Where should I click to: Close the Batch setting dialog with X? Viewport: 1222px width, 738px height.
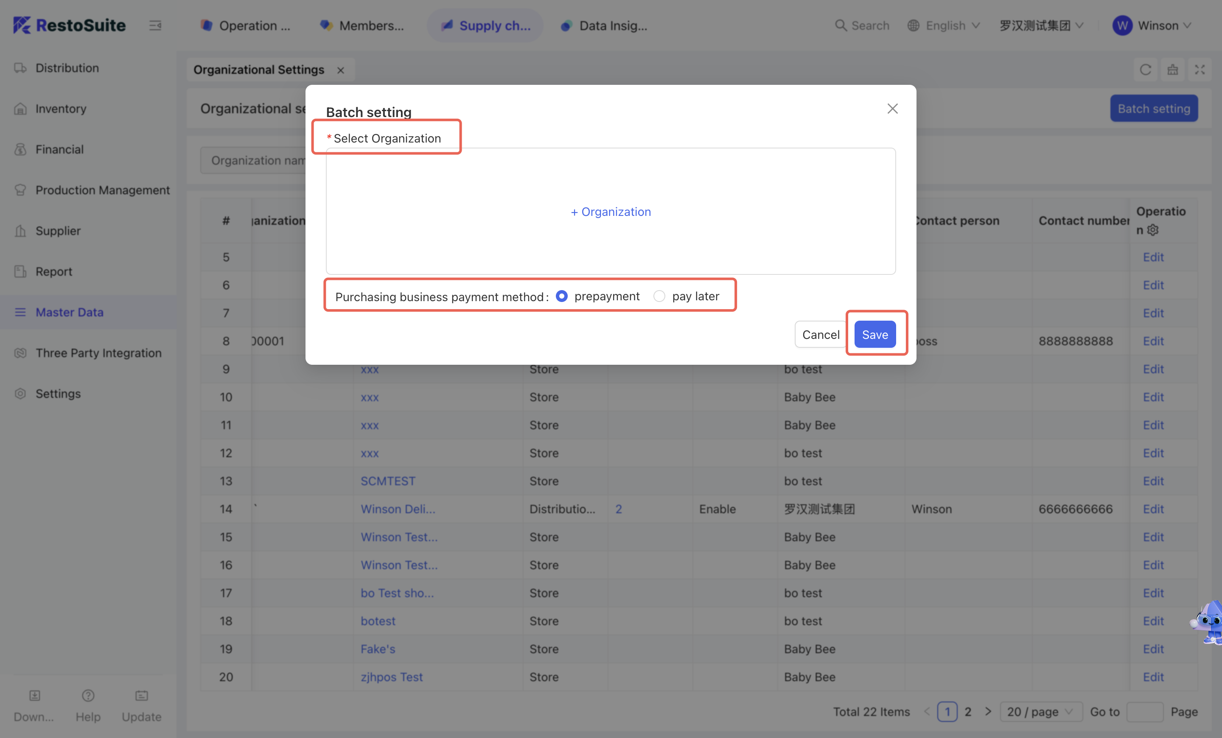[892, 109]
